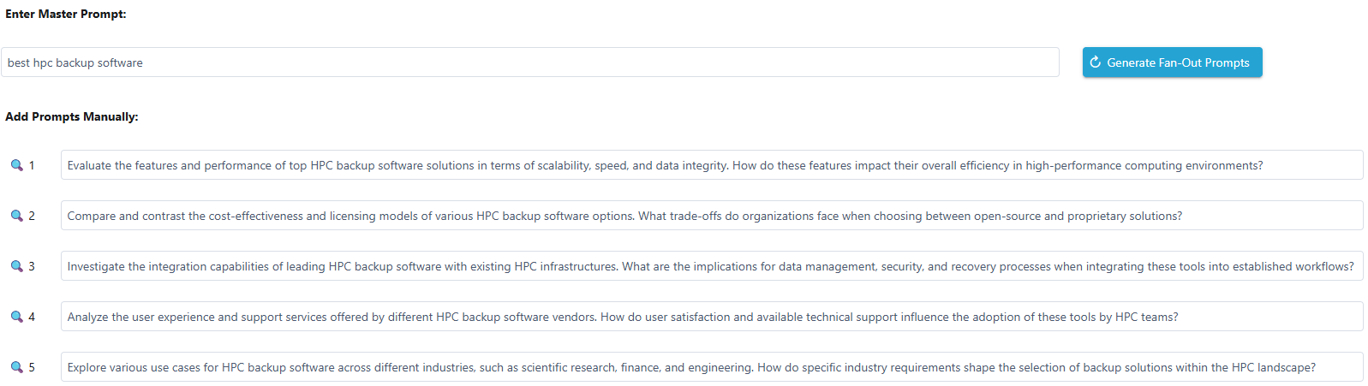Click the number 2 next to the second prompt
The image size is (1368, 386).
click(32, 216)
